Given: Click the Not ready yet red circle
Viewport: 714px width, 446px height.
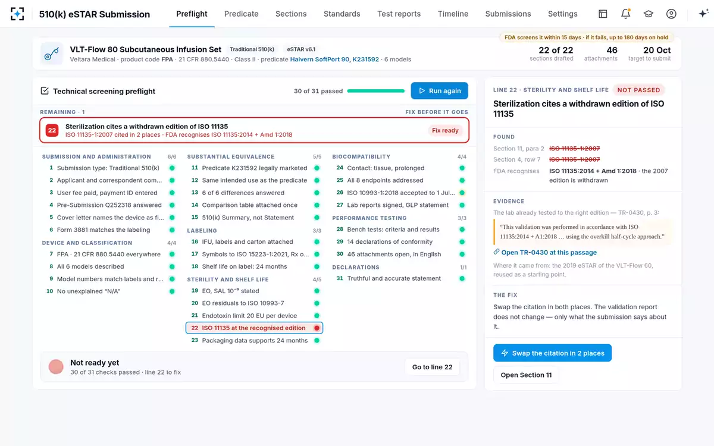Looking at the screenshot, I should pos(56,367).
